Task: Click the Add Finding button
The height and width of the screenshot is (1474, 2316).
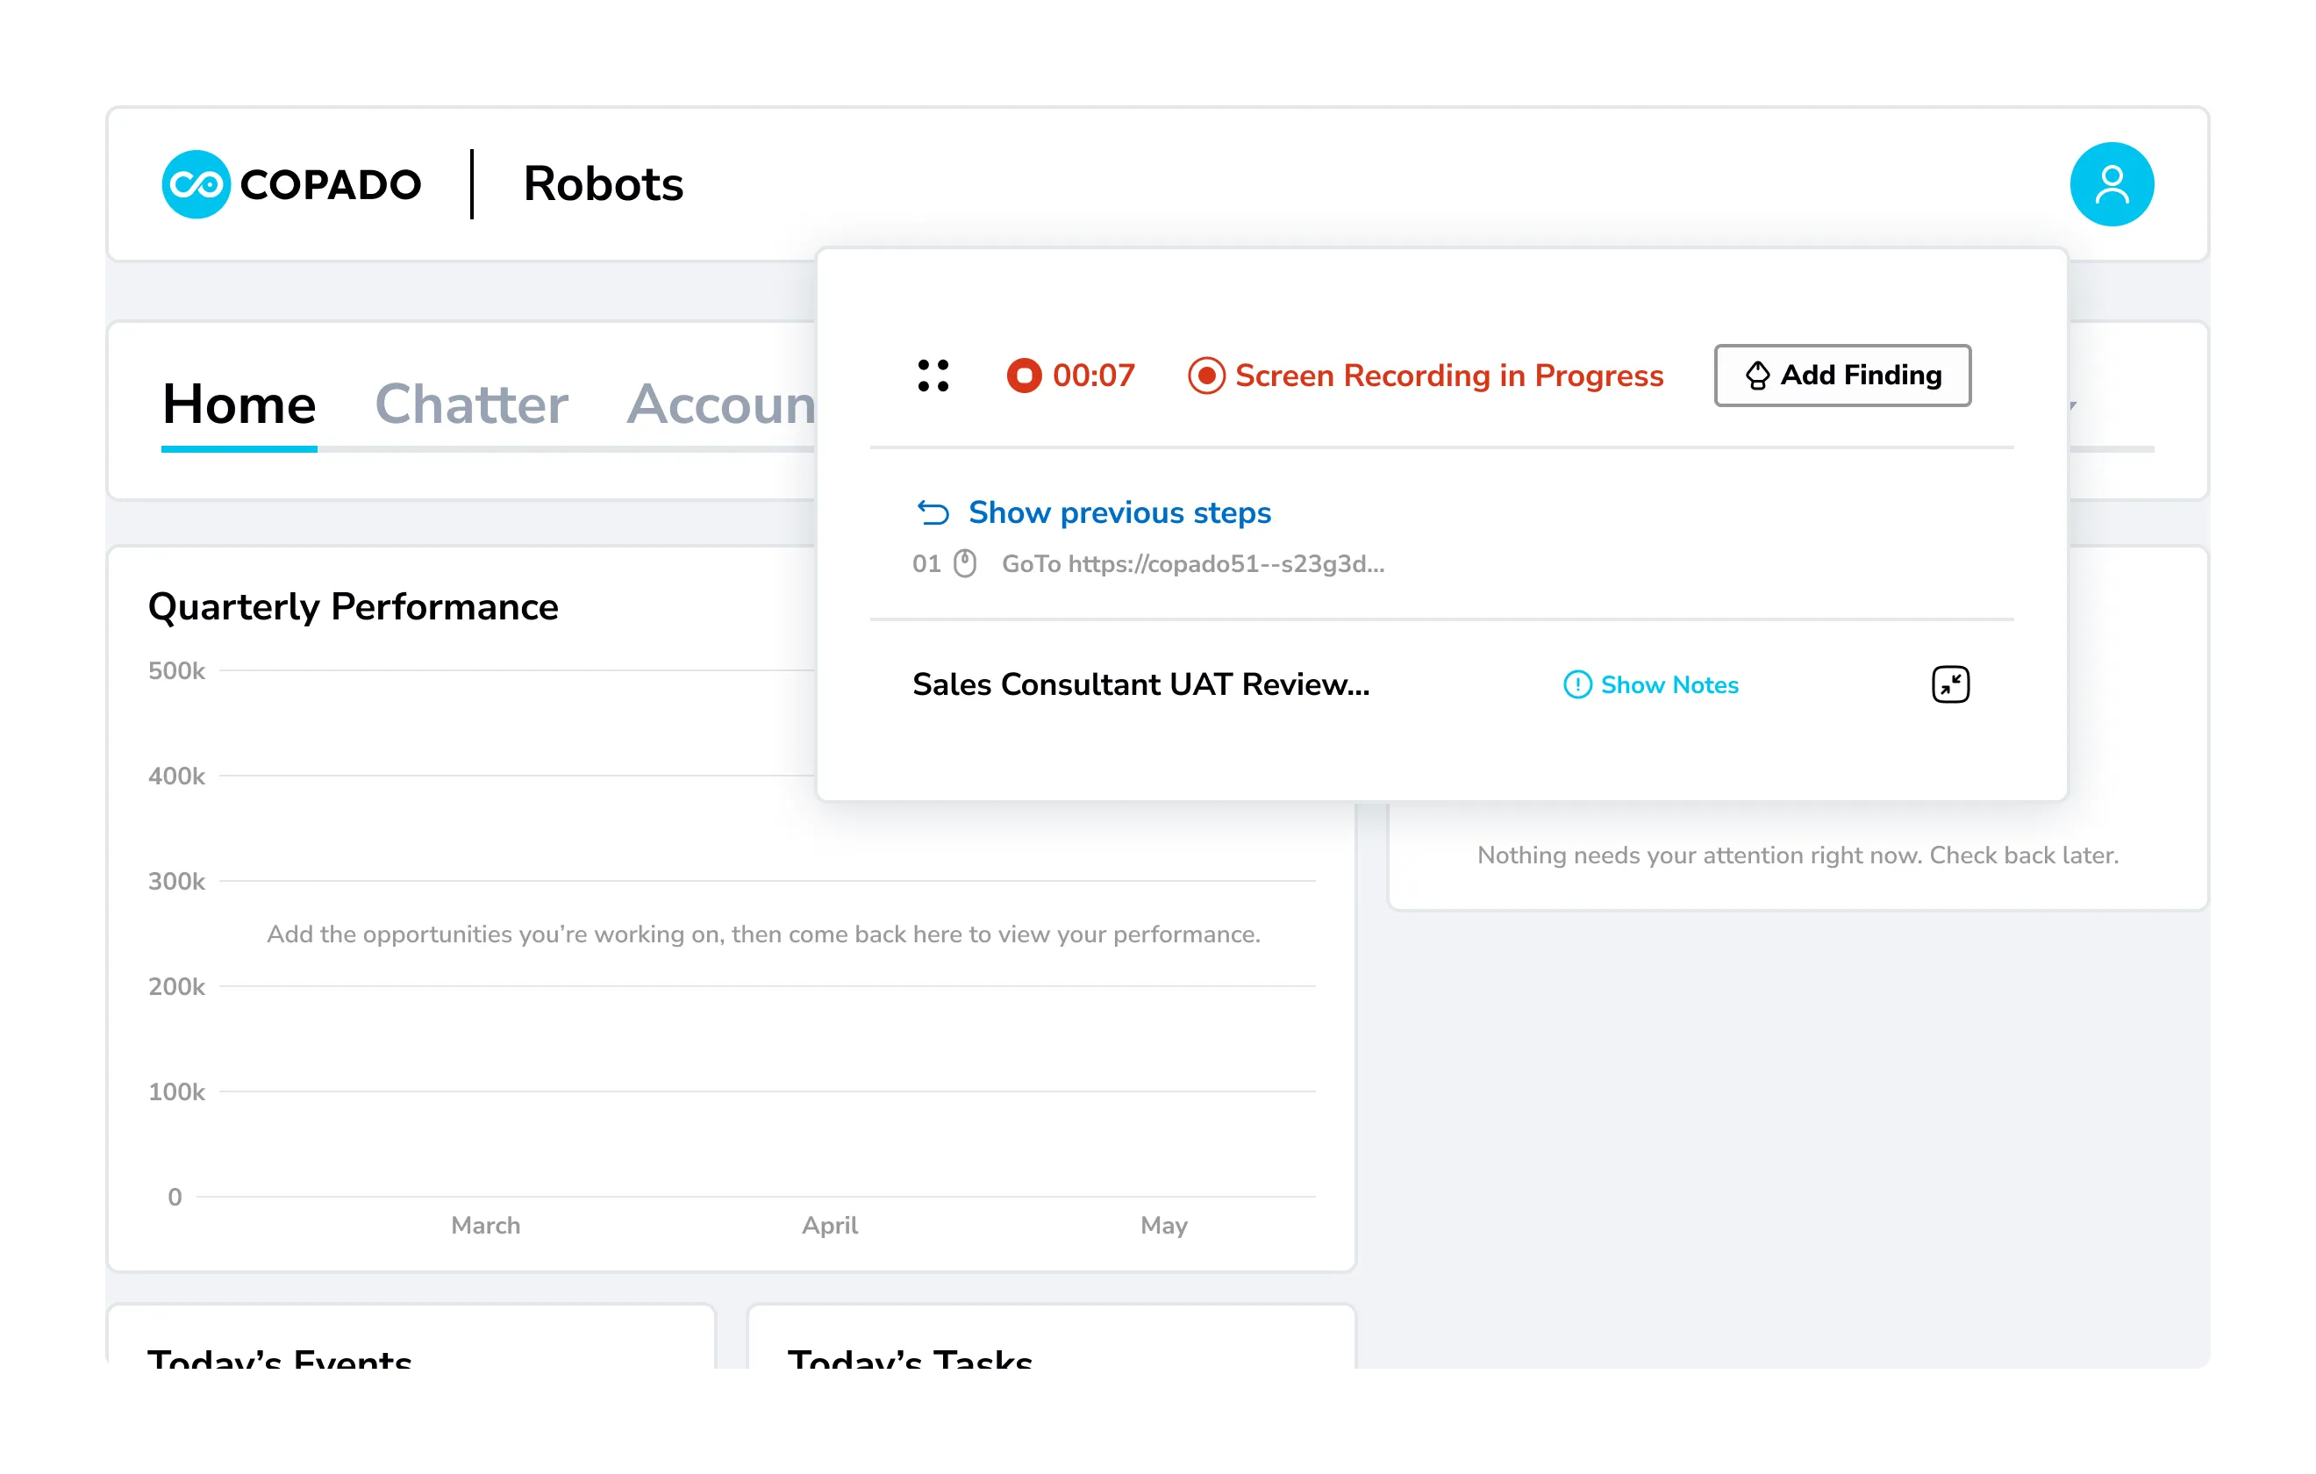Action: pyautogui.click(x=1842, y=376)
